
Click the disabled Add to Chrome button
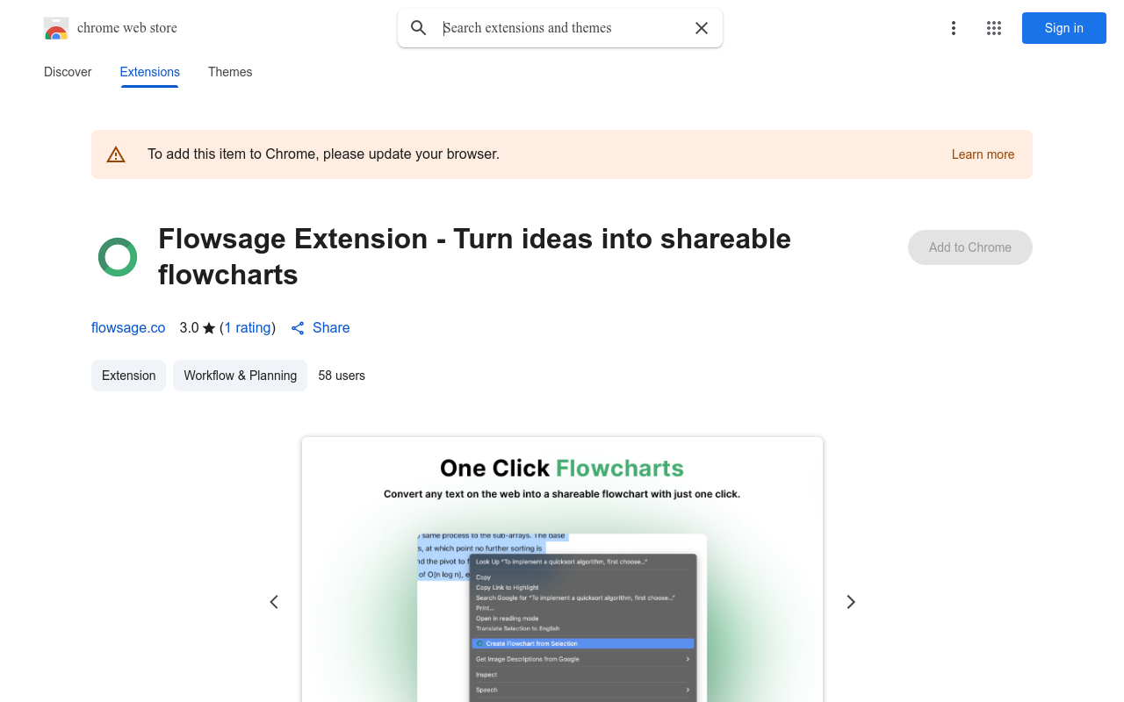click(x=969, y=247)
